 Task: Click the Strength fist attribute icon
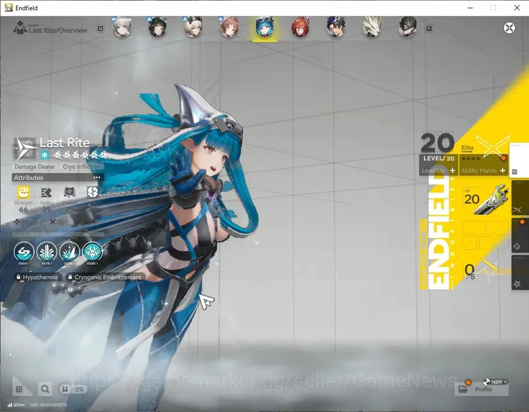tap(23, 193)
